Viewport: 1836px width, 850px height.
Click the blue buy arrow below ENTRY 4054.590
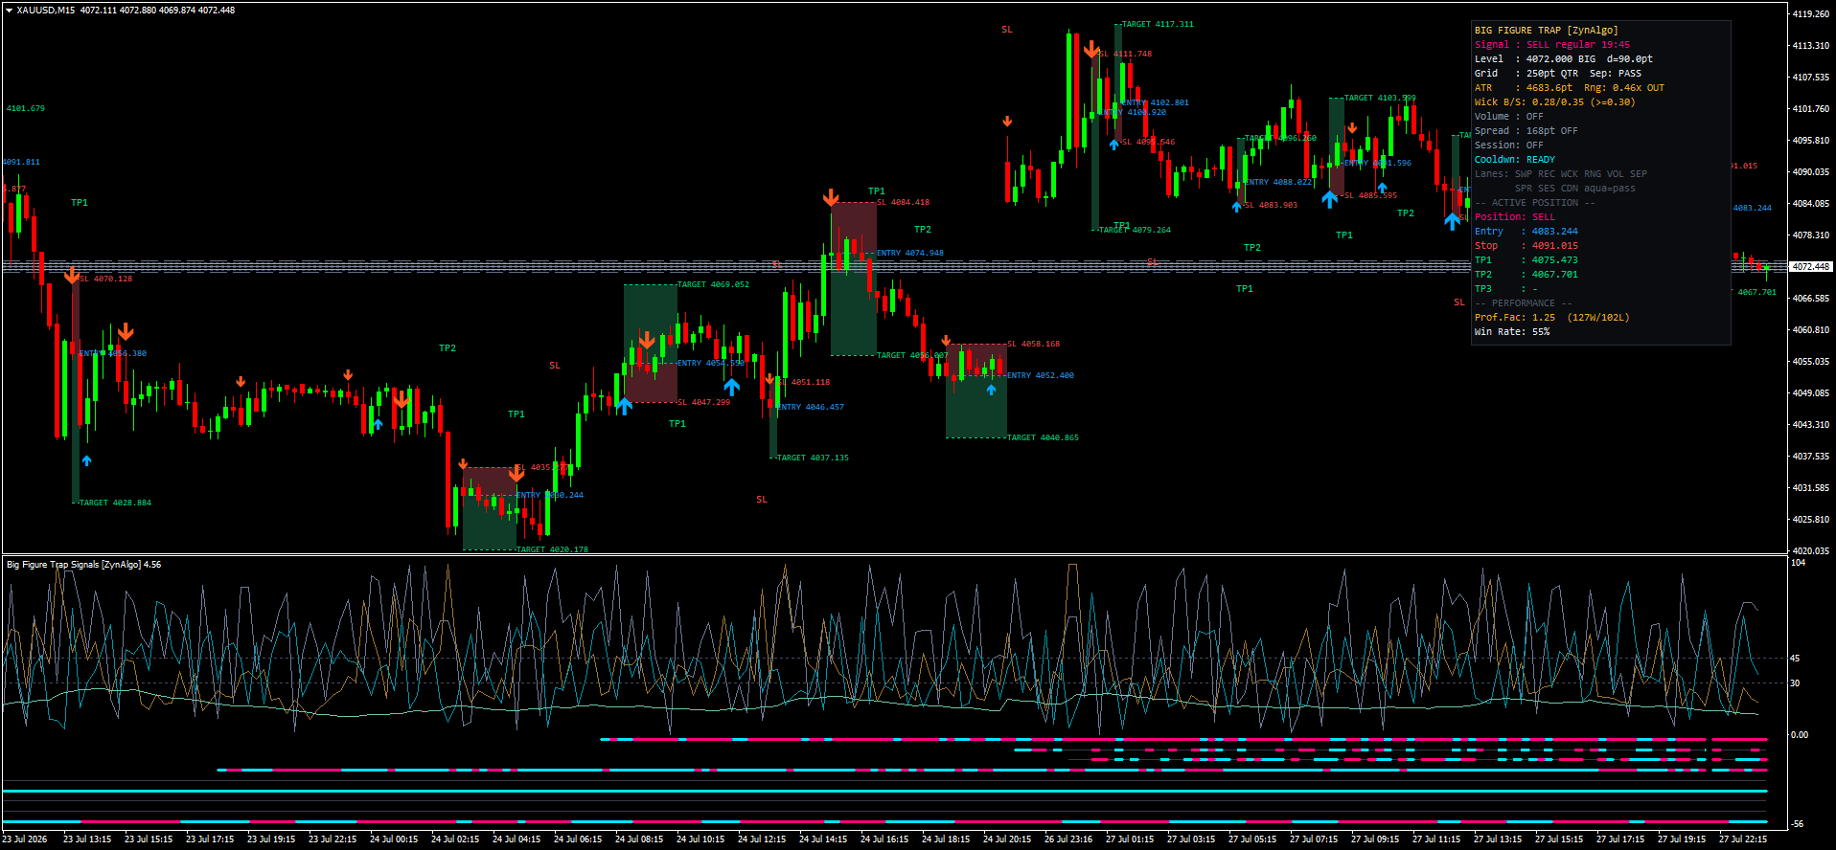point(731,387)
